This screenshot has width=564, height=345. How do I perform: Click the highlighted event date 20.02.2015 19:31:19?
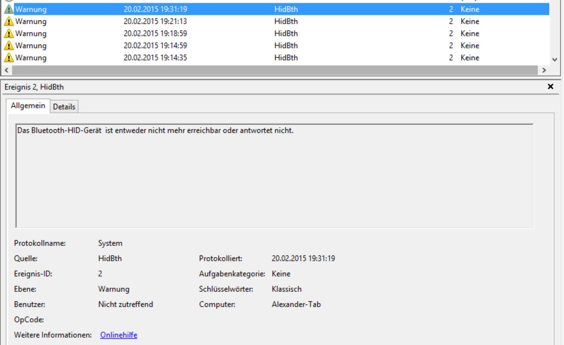pos(155,9)
